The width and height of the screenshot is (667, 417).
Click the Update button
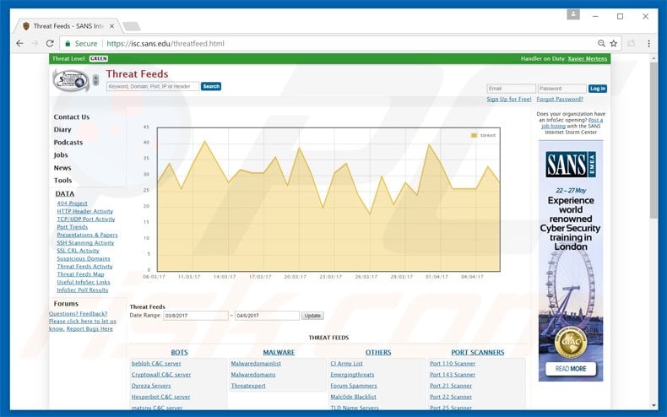[312, 316]
